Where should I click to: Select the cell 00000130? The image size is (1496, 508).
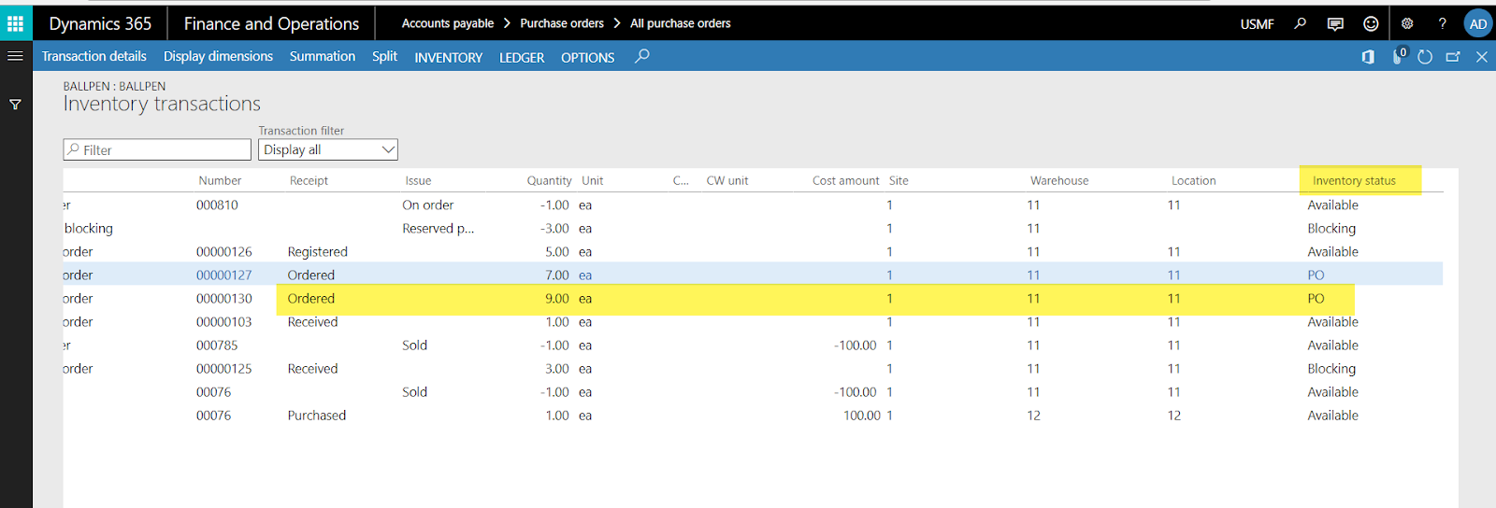[224, 298]
